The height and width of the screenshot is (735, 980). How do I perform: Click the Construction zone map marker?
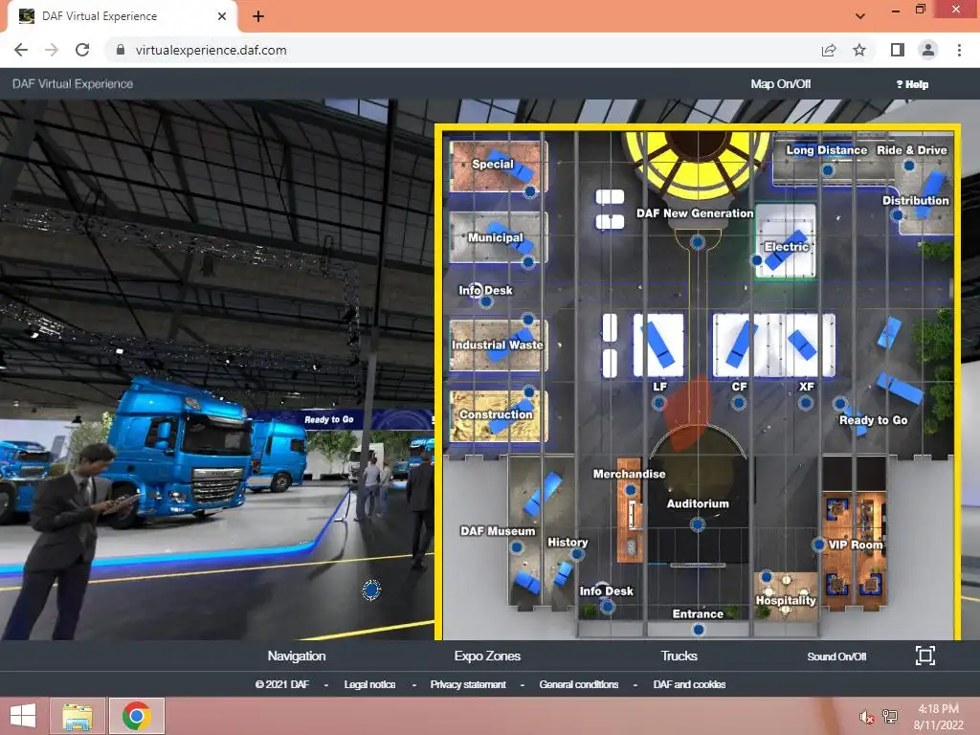pos(528,391)
